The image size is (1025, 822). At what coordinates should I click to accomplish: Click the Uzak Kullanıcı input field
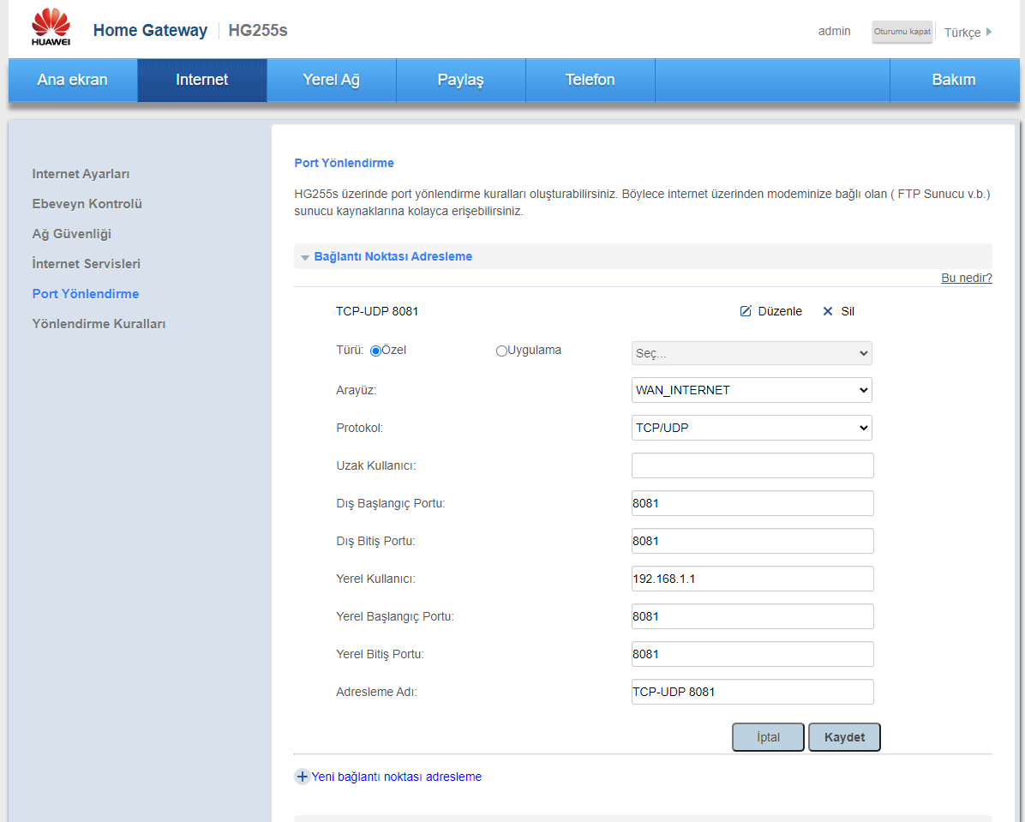752,465
